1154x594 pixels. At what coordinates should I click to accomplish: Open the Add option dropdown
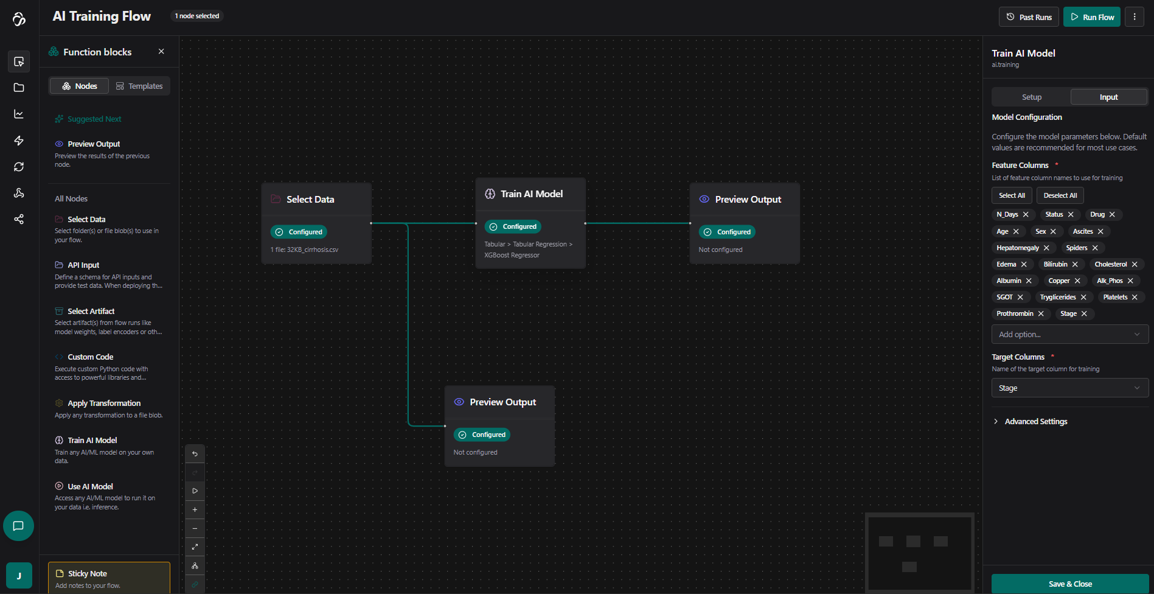[1069, 335]
